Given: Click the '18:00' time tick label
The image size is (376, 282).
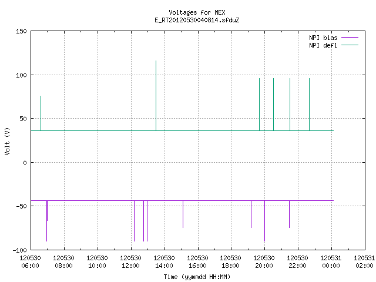Looking at the screenshot, I should [x=230, y=266].
